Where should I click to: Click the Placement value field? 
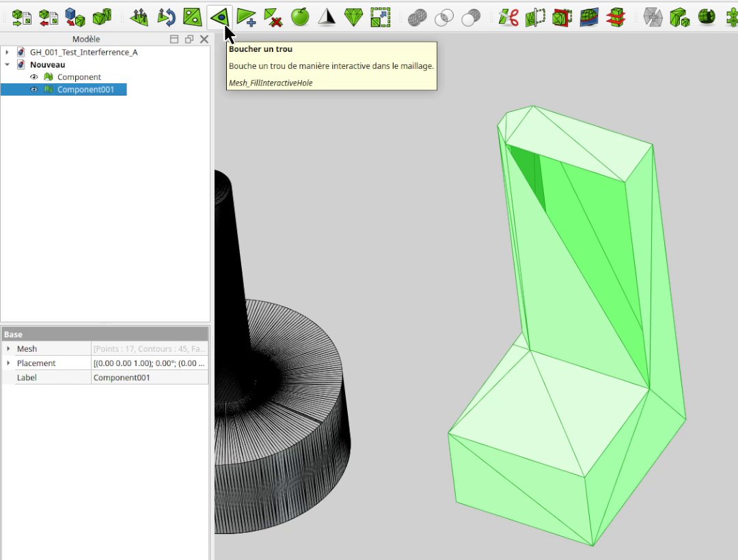tap(150, 363)
